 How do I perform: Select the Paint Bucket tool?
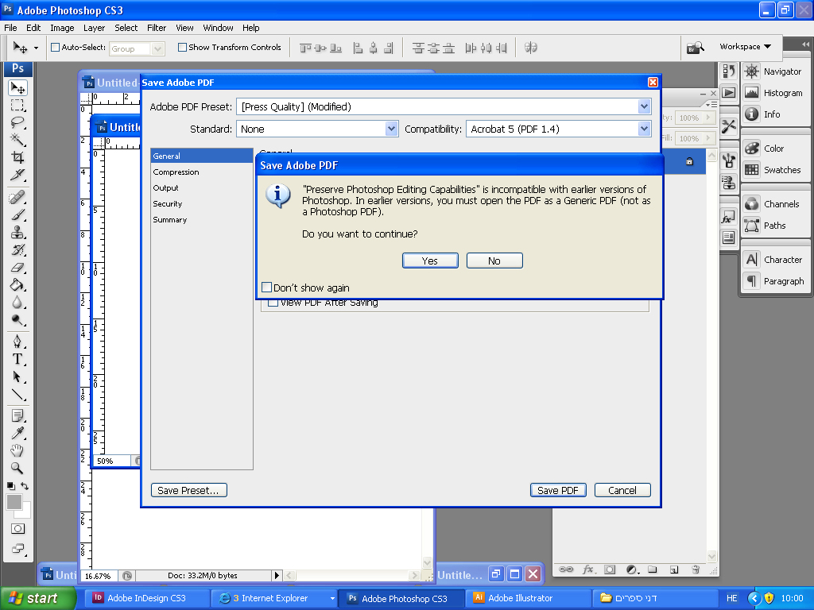pyautogui.click(x=17, y=285)
